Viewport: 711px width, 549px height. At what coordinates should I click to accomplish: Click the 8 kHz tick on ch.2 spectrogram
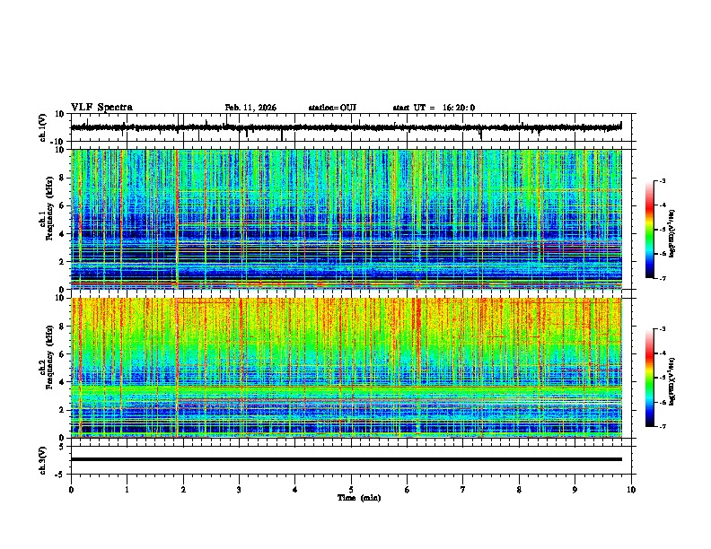coord(63,327)
